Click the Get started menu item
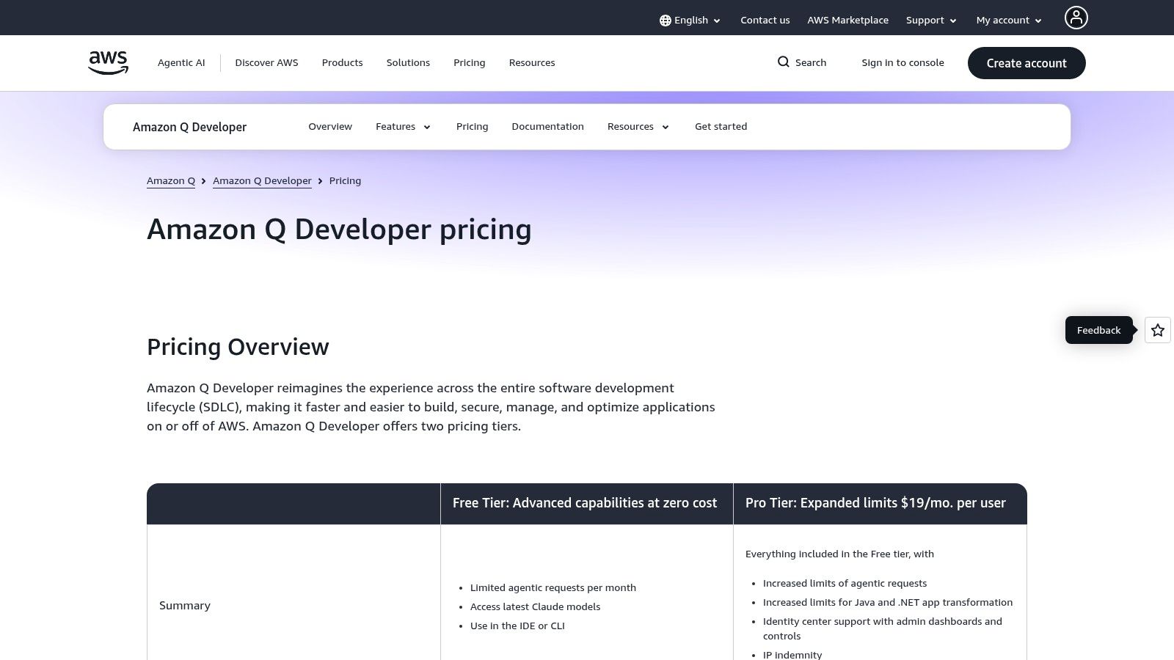Screen dimensions: 1174x660 [x=721, y=126]
